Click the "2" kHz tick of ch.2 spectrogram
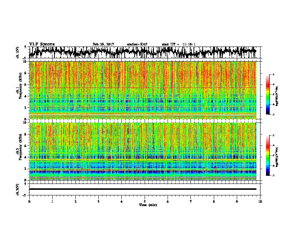 (26, 169)
